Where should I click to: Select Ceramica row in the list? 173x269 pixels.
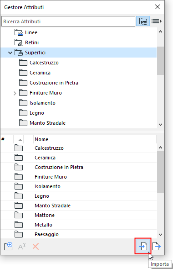79,158
